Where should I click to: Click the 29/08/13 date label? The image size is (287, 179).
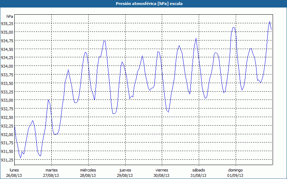tap(125, 175)
